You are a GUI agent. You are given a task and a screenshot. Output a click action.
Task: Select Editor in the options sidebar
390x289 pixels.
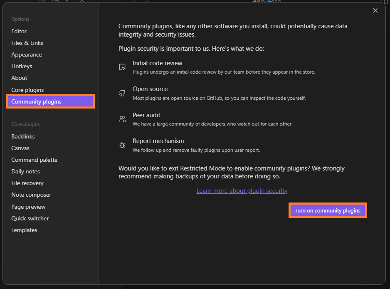[19, 31]
